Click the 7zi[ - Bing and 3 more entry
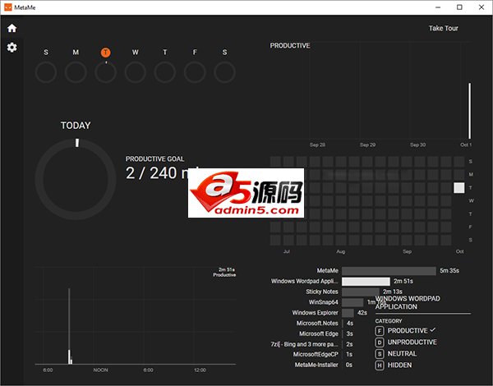The width and height of the screenshot is (493, 386). point(304,344)
